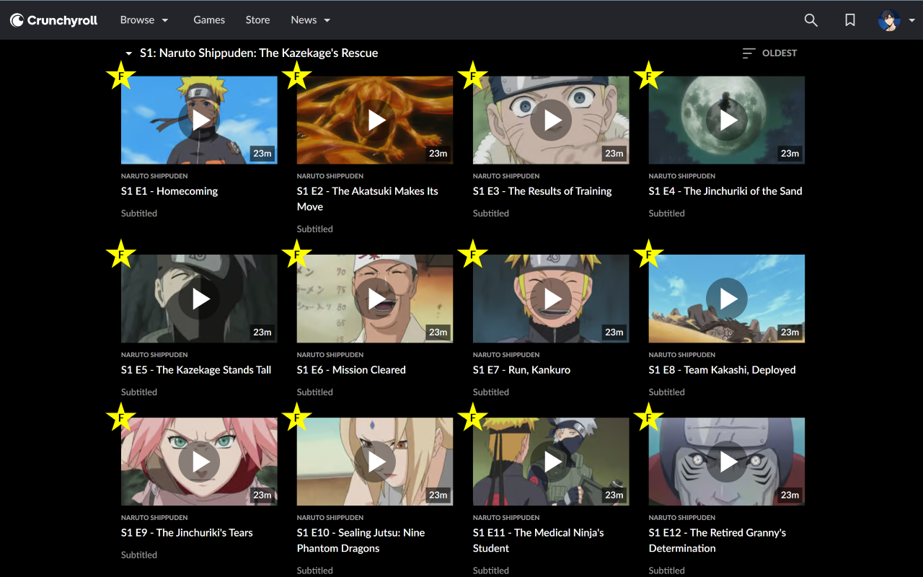
Task: Open title link S1 E8 Team Kakashi, Deployed
Action: [x=723, y=370]
